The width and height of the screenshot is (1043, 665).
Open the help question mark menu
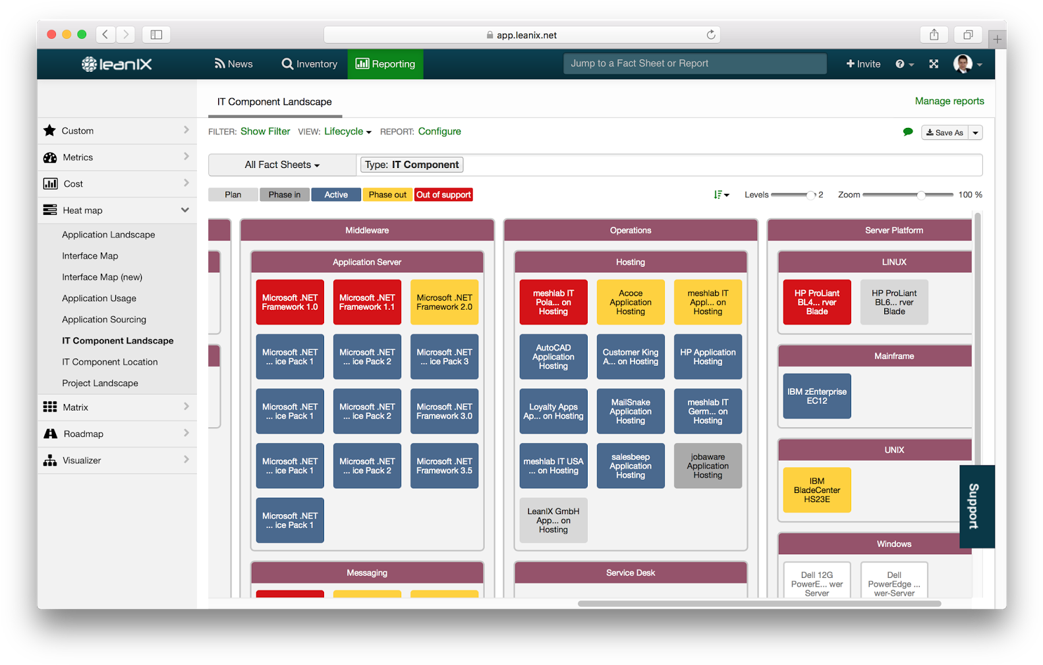(x=904, y=64)
